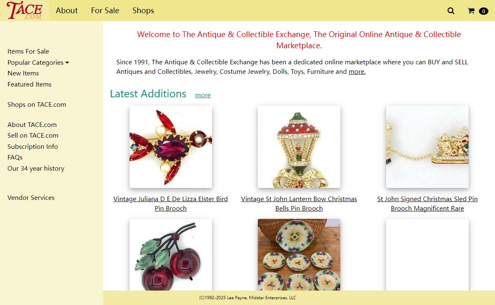Open the New Items link
Viewport: 495px width, 305px height.
tap(23, 73)
